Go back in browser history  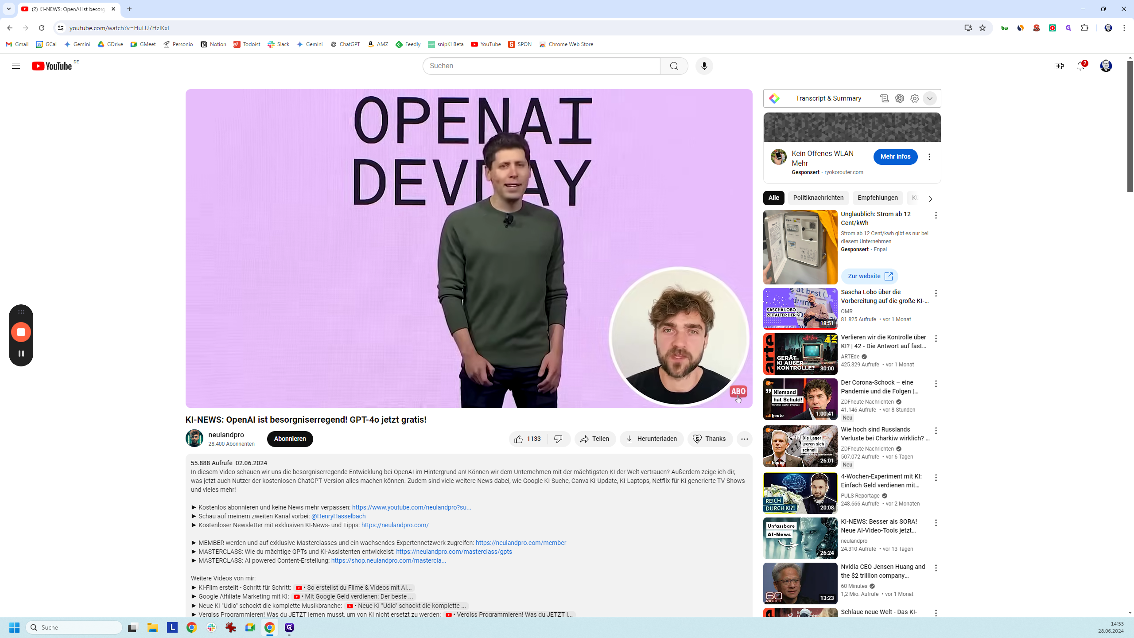tap(10, 28)
